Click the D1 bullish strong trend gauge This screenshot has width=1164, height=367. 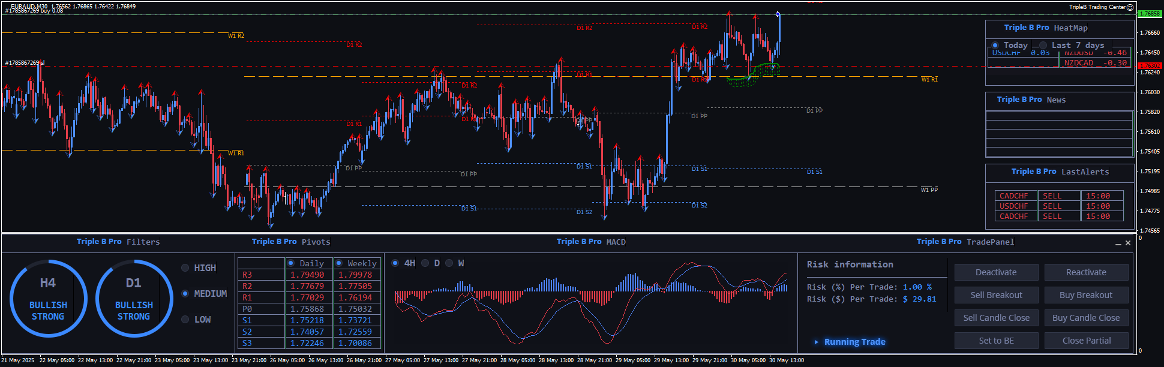[x=134, y=299]
